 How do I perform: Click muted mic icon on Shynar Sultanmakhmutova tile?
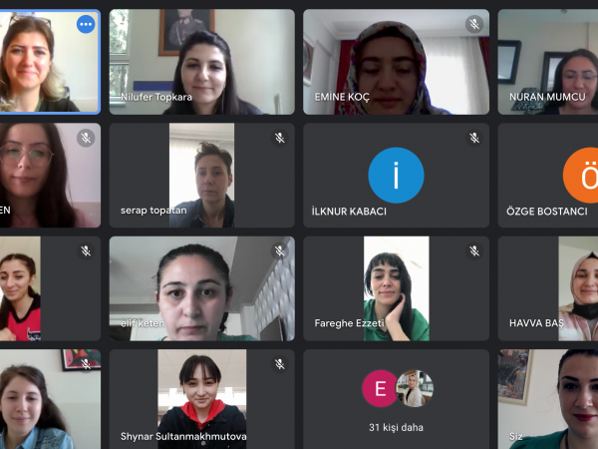[x=280, y=364]
